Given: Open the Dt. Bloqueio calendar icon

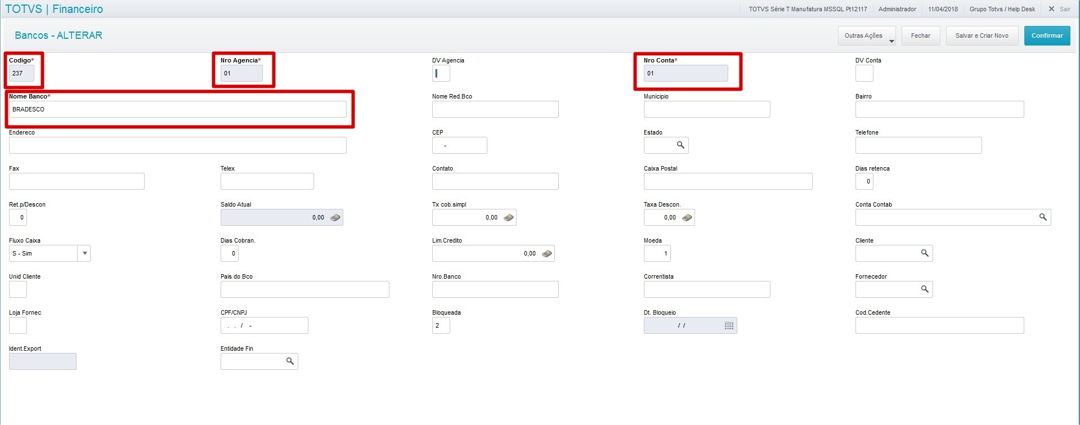Looking at the screenshot, I should click(x=729, y=326).
